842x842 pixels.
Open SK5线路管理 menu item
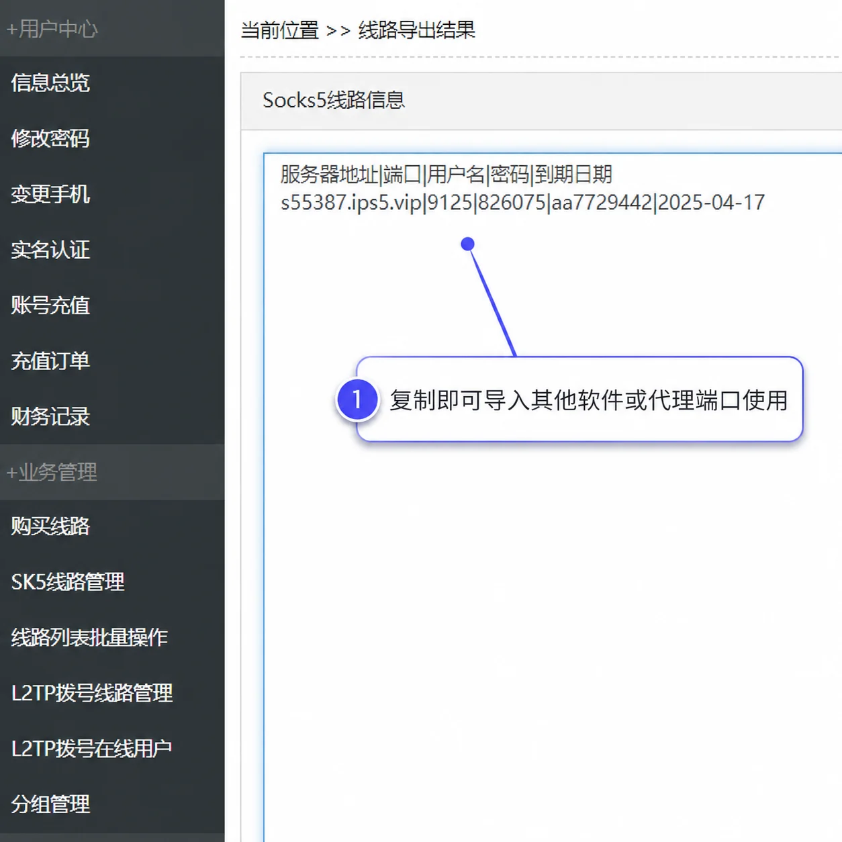68,581
